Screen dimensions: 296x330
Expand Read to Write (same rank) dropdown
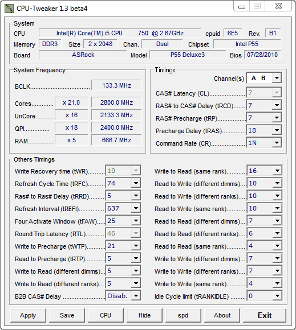pyautogui.click(x=265, y=208)
